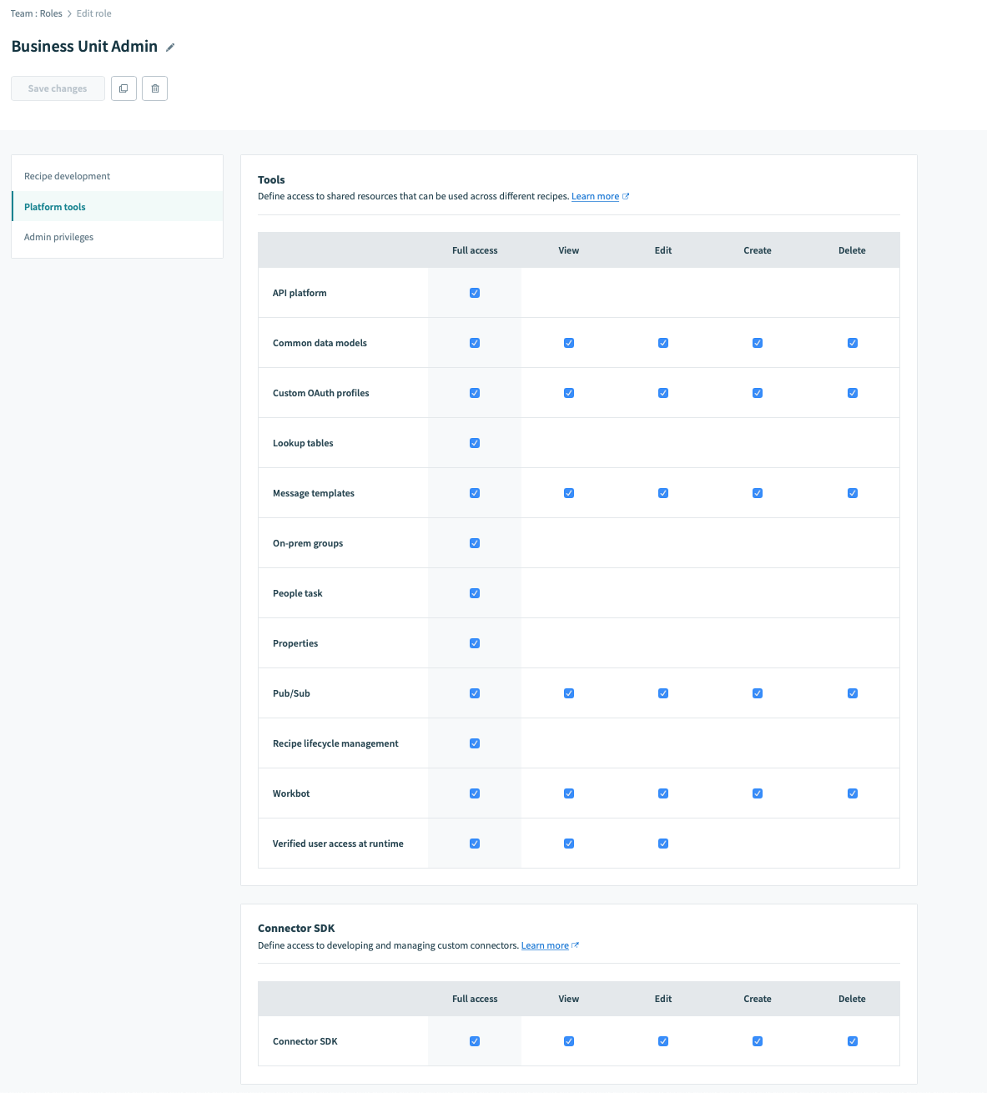Uncheck Full access for Recipe lifecycle management
Viewport: 987px width, 1093px height.
point(475,743)
